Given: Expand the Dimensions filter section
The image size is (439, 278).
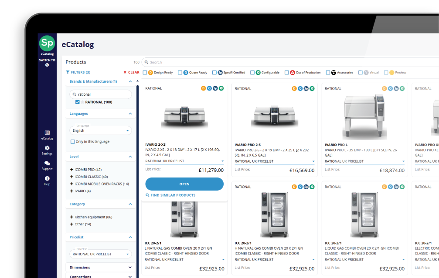Looking at the screenshot, I should [130, 268].
